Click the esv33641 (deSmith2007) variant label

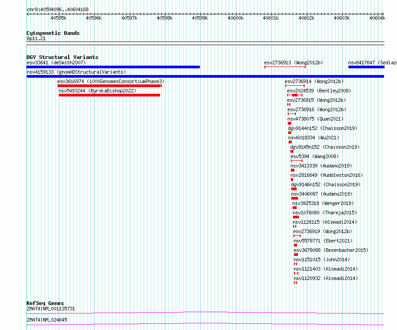tap(56, 63)
